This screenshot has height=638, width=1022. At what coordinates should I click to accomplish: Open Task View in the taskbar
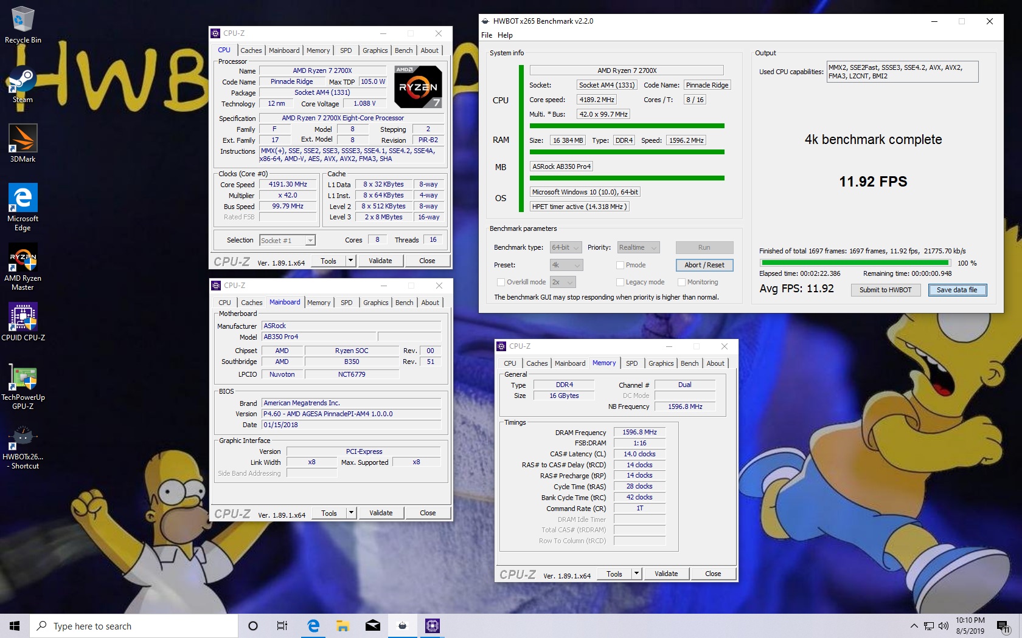282,626
